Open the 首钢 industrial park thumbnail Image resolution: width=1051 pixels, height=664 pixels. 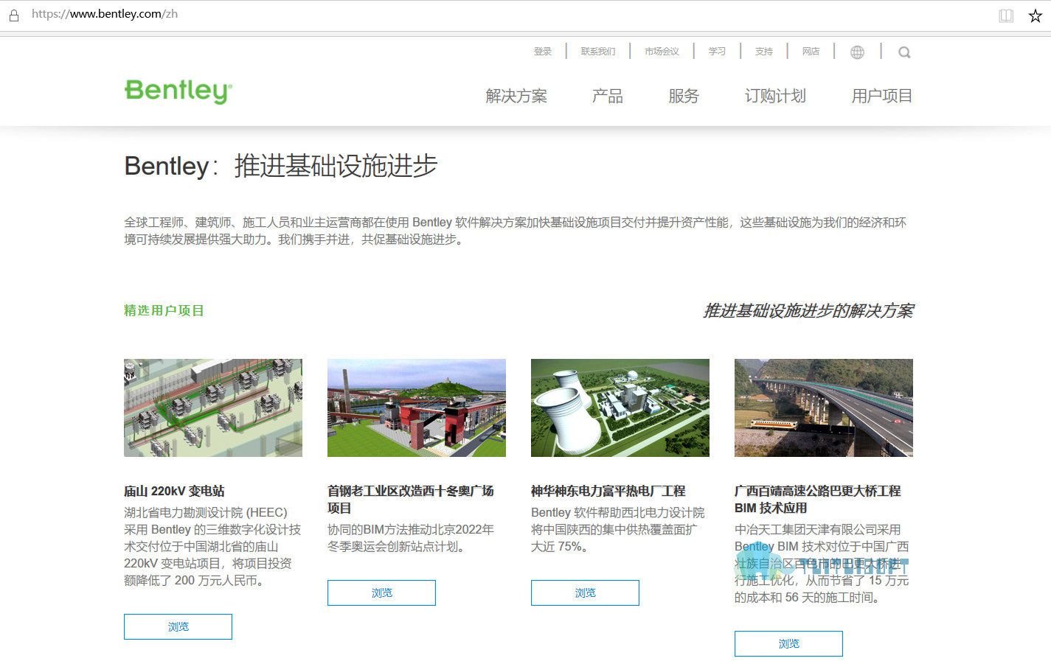(x=417, y=408)
